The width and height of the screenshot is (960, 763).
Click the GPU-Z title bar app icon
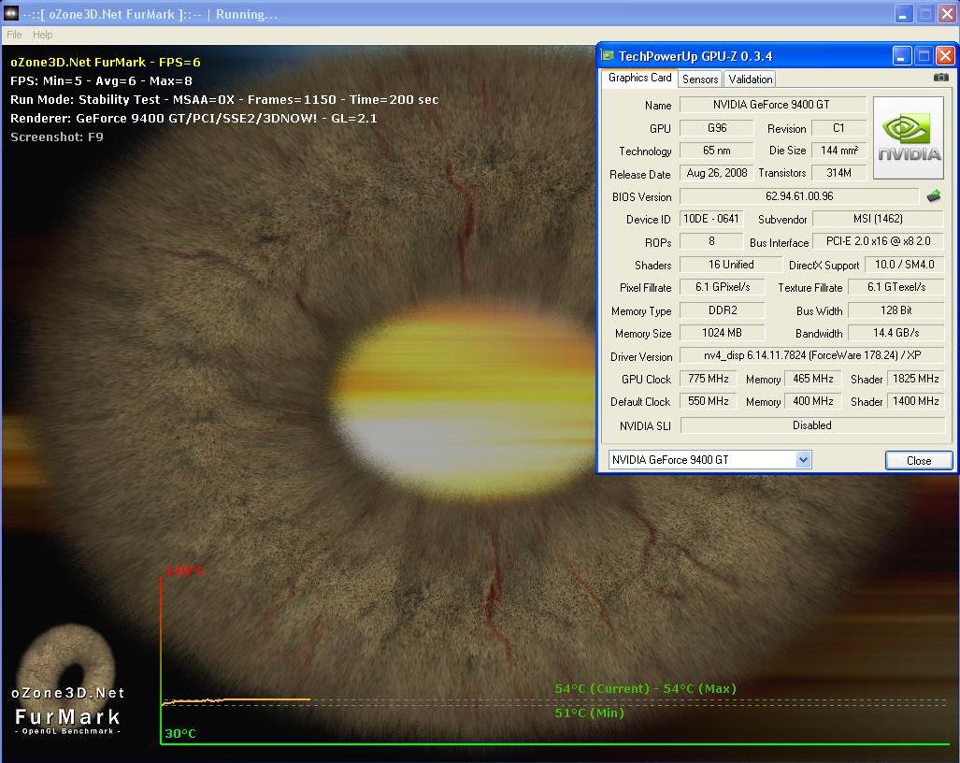tap(608, 56)
